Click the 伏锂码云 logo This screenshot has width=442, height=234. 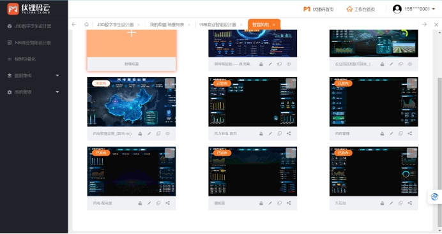click(x=29, y=9)
